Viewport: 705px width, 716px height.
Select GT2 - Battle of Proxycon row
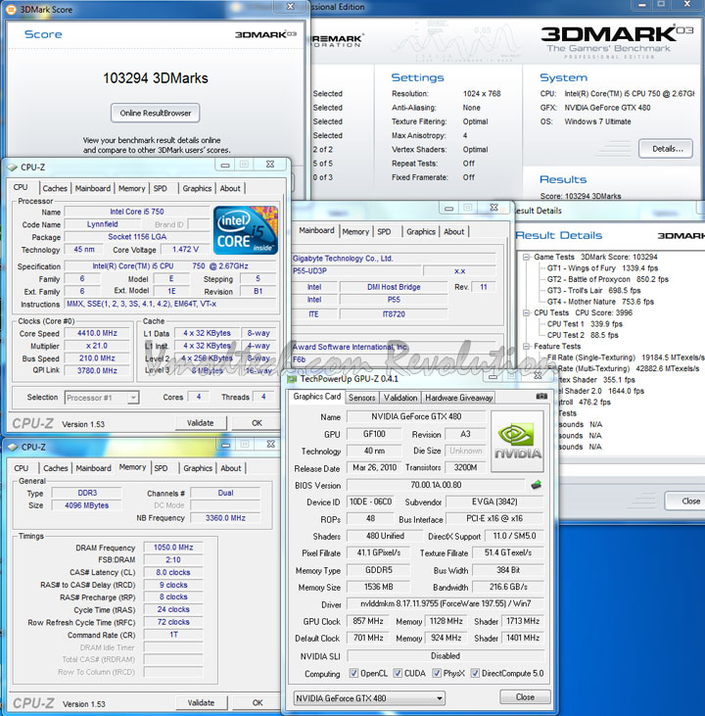[607, 279]
